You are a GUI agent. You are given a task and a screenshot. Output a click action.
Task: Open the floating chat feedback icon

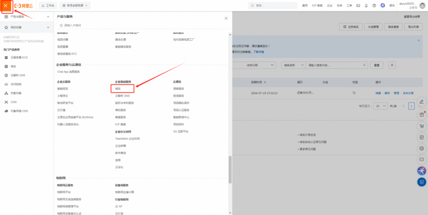click(x=422, y=159)
